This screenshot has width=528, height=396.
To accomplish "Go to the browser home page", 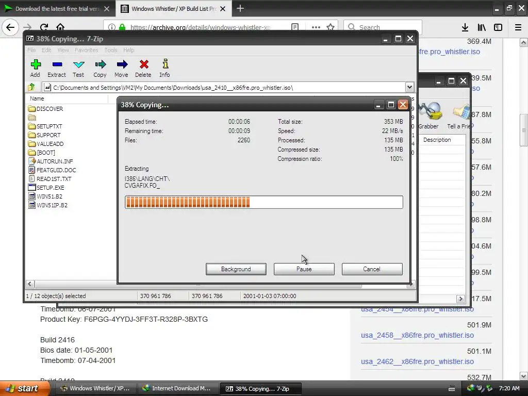I will pos(60,27).
